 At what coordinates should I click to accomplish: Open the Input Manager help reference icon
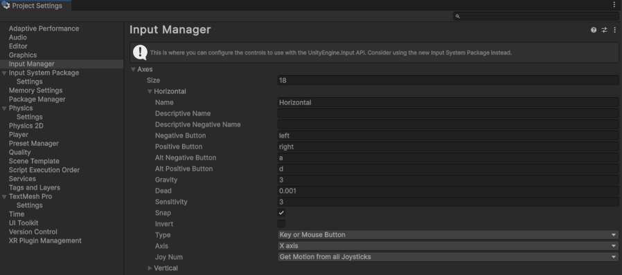point(594,30)
